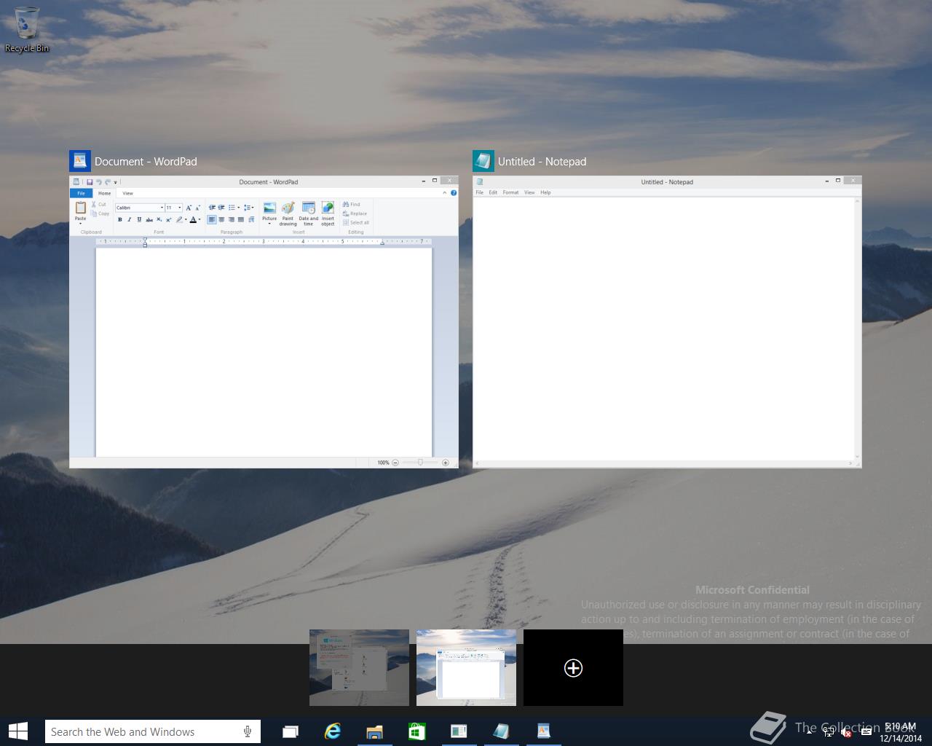The height and width of the screenshot is (746, 932).
Task: Toggle Strikethrough in WordPad
Action: point(149,219)
